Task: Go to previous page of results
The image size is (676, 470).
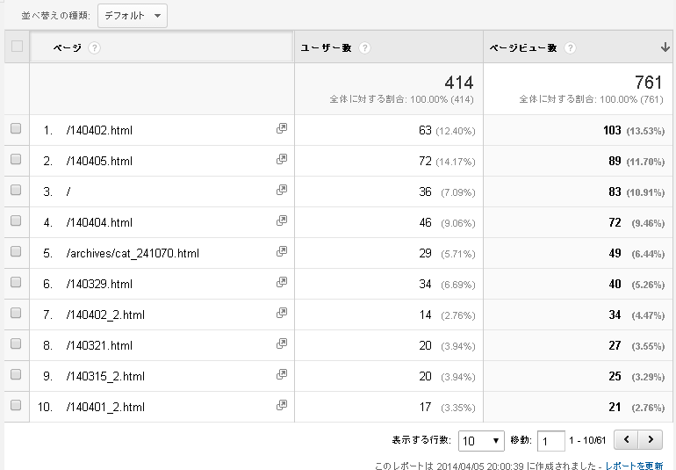Action: 626,439
